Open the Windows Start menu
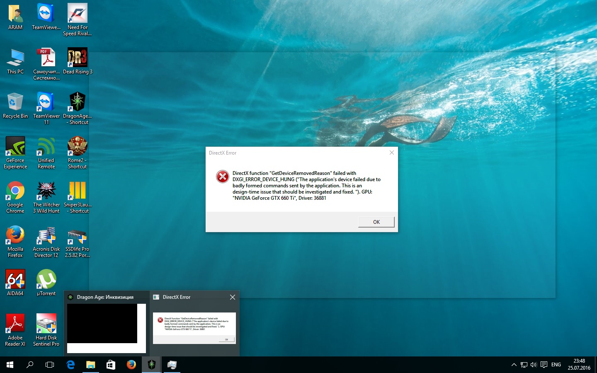597x373 pixels. [10, 365]
